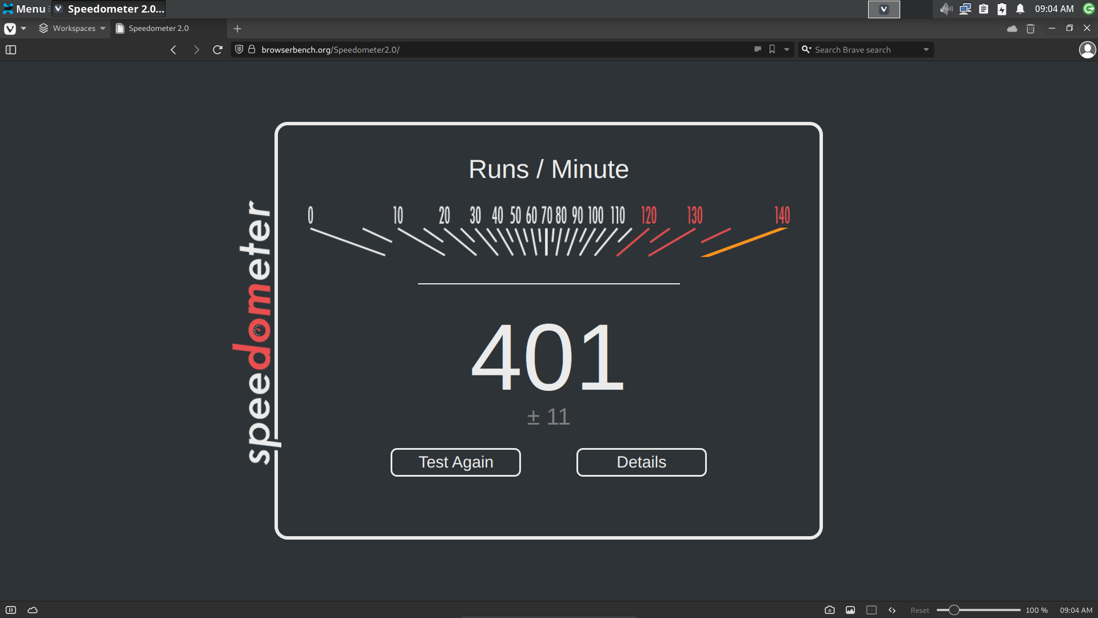Expand the Vivaldi menu dropdown arrow
This screenshot has width=1098, height=618.
coord(23,29)
